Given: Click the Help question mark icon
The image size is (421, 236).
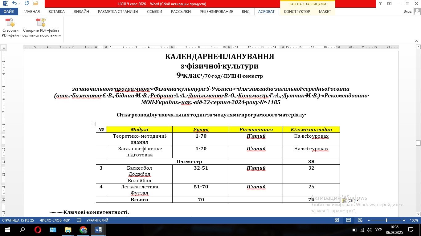Looking at the screenshot, I should click(381, 4).
